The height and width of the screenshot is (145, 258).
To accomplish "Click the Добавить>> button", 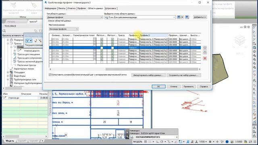I will click(x=200, y=17).
